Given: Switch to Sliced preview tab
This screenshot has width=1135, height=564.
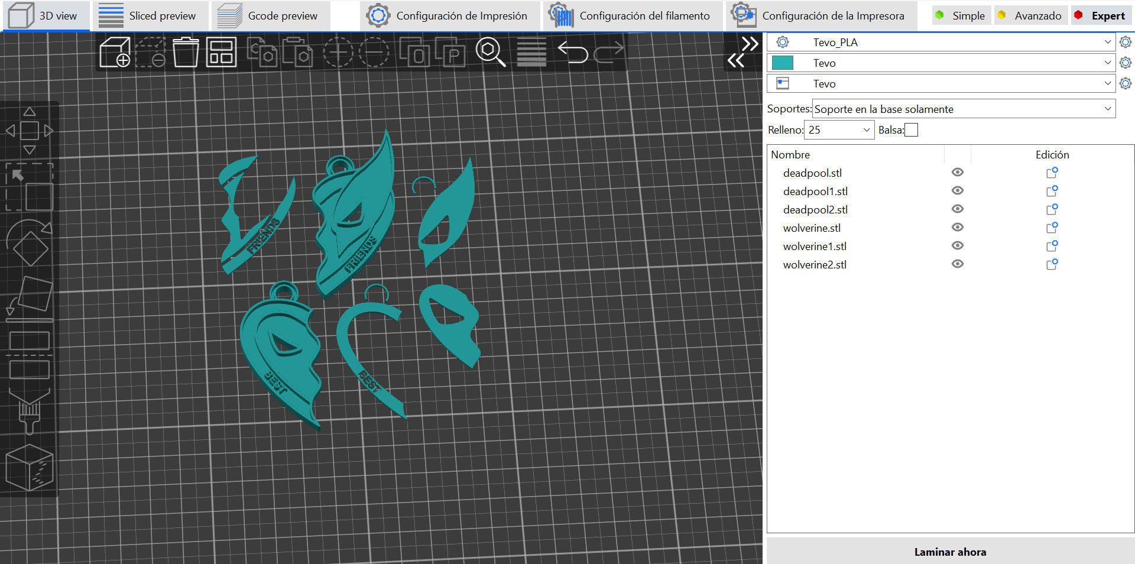Looking at the screenshot, I should click(151, 16).
